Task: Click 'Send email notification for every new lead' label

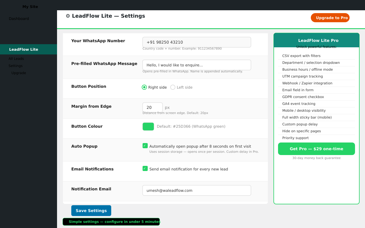Action: (189, 169)
